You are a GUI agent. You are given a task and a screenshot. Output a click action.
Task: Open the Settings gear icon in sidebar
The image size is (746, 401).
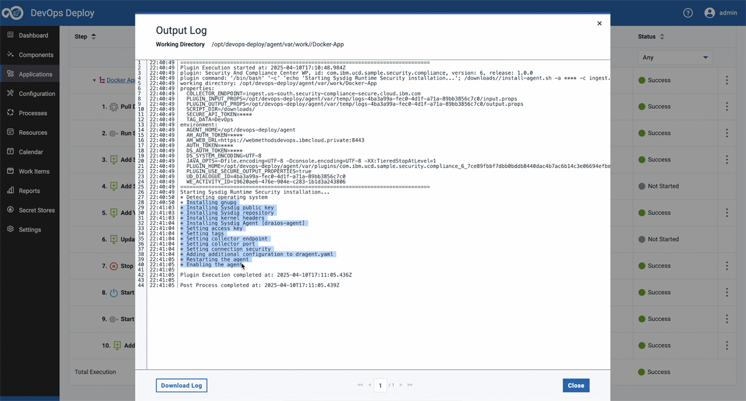(11, 229)
